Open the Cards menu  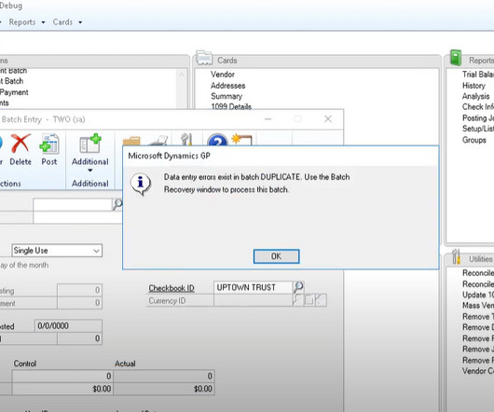coord(62,22)
